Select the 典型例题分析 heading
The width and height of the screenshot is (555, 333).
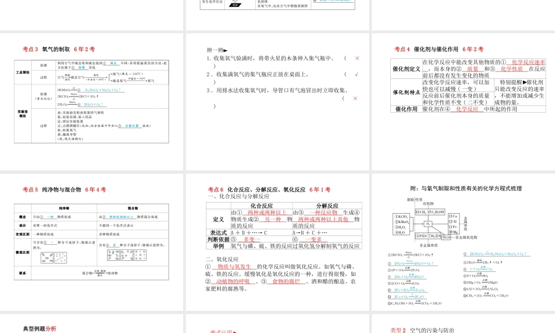39,329
